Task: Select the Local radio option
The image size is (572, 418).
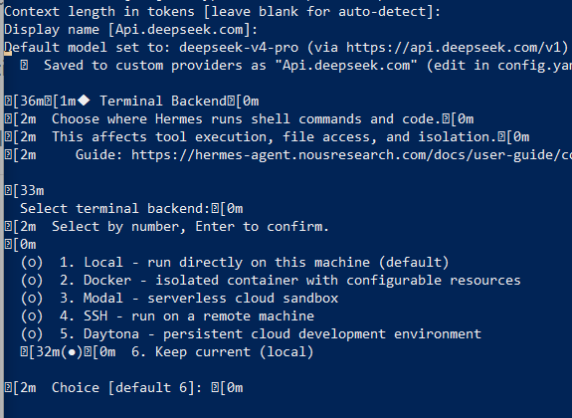Action: coord(32,263)
